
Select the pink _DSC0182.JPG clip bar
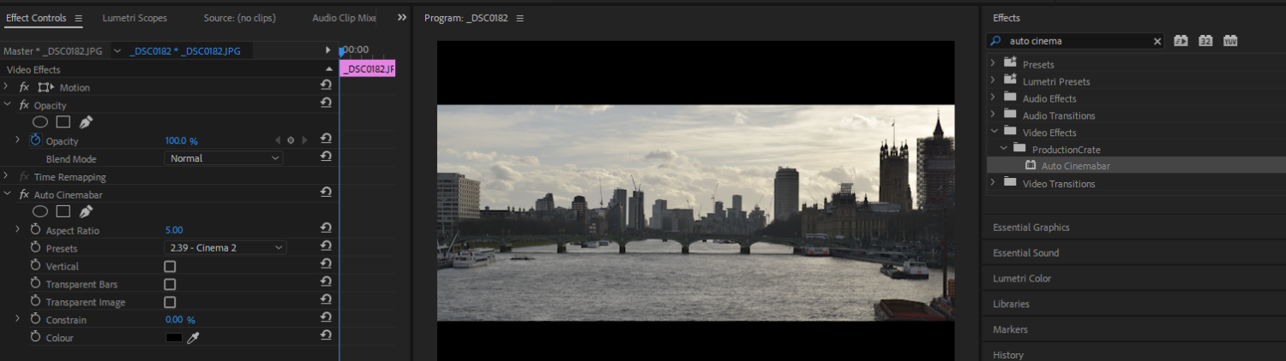pos(368,68)
